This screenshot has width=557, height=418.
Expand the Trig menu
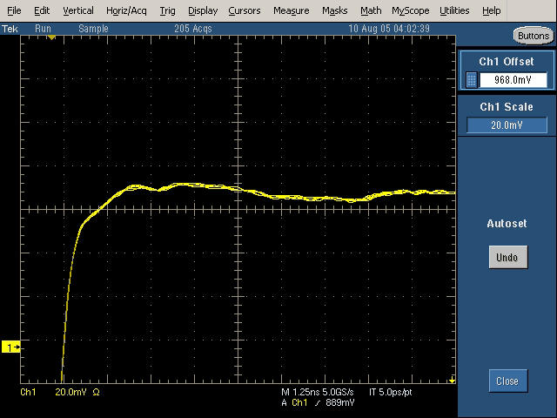tap(167, 10)
